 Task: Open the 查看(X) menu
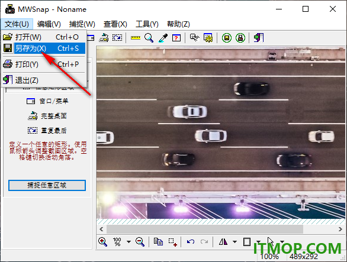point(115,24)
